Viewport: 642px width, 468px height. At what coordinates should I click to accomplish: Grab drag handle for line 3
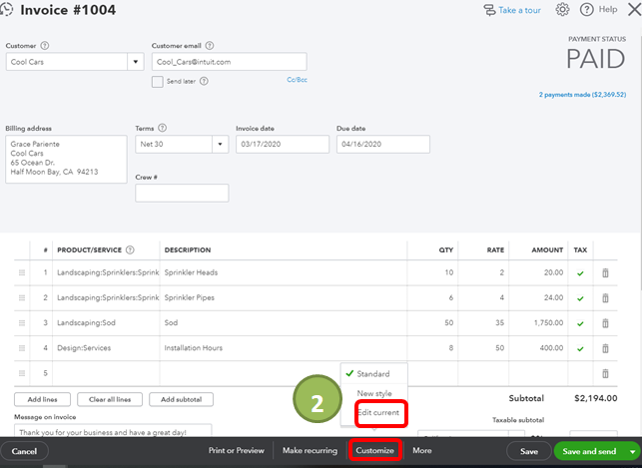22,322
